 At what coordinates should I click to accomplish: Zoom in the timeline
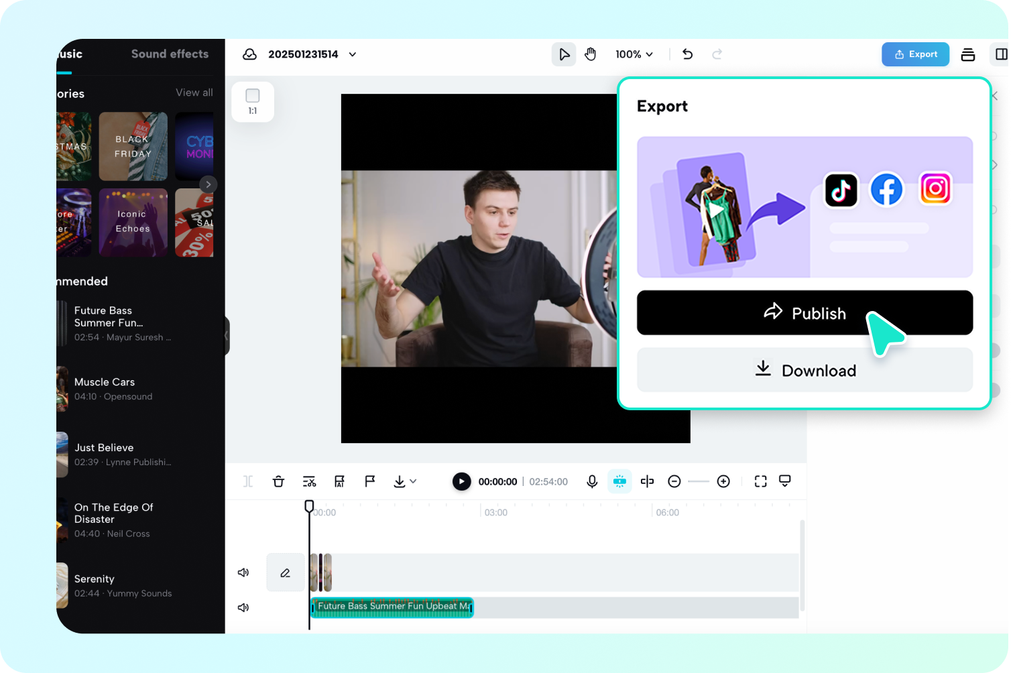point(723,481)
